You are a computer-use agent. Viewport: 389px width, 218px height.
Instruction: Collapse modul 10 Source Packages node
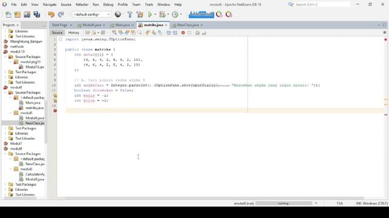click(5, 57)
